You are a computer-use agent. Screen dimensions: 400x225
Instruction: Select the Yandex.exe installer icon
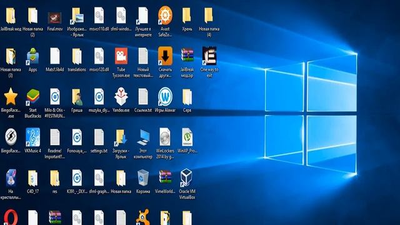click(121, 96)
